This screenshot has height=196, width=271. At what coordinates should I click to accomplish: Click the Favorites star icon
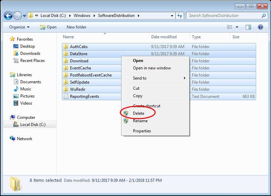point(12,39)
